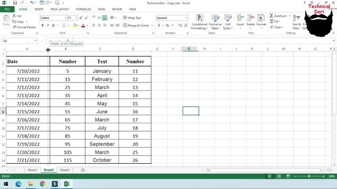The width and height of the screenshot is (337, 189).
Task: Switch to the INSERT ribbon tab
Action: 39,9
